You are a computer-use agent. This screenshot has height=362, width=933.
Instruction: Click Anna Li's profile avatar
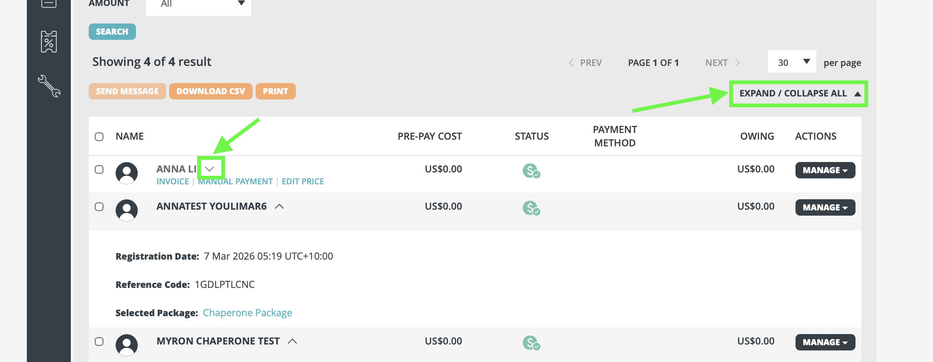[x=127, y=173]
